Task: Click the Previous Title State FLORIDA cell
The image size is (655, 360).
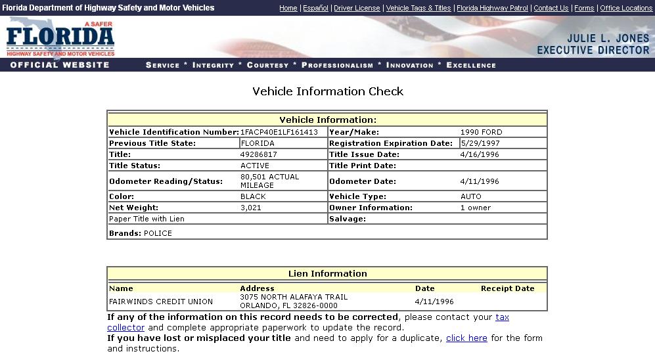Action: 258,143
